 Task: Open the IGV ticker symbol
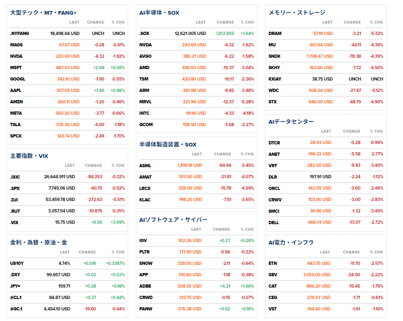coord(143,240)
